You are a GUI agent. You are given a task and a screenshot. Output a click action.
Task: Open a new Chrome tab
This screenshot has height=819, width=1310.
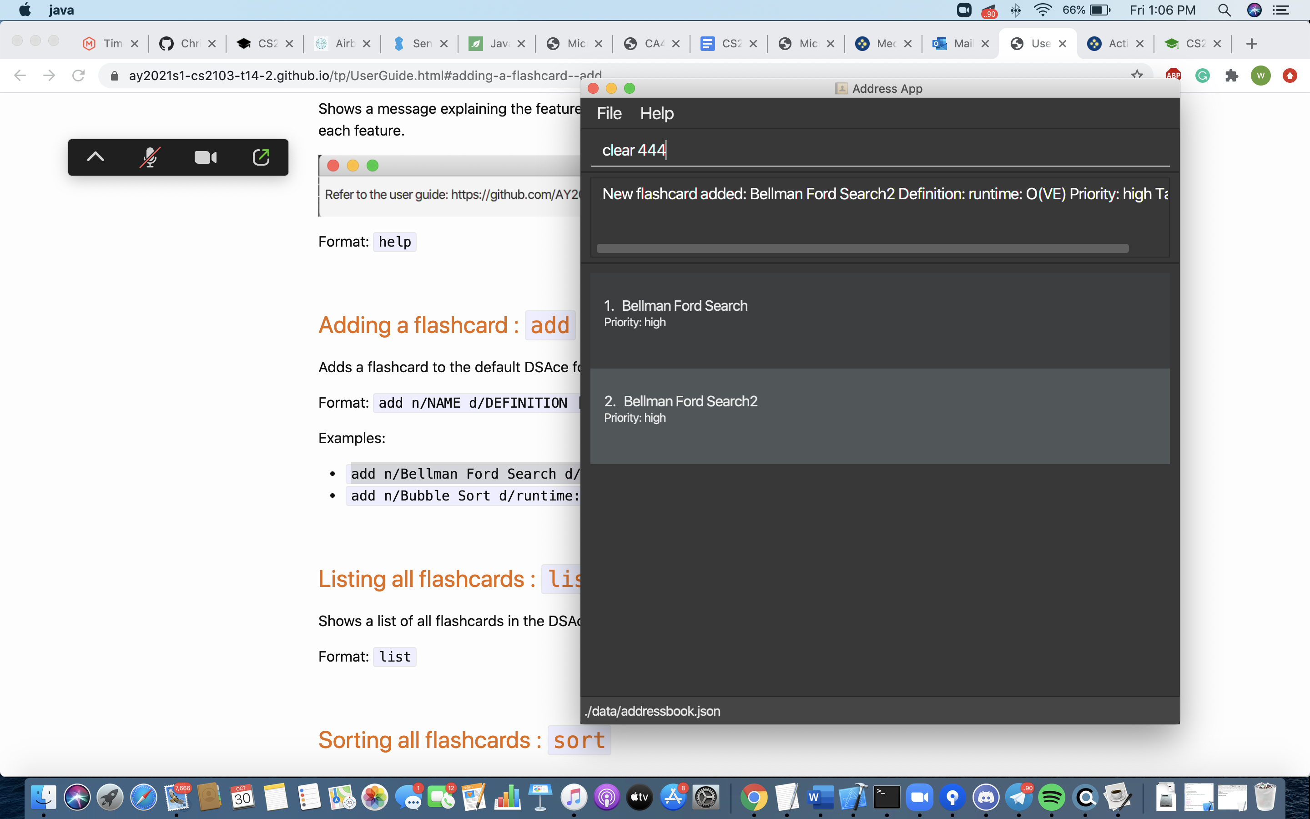[x=1251, y=44]
